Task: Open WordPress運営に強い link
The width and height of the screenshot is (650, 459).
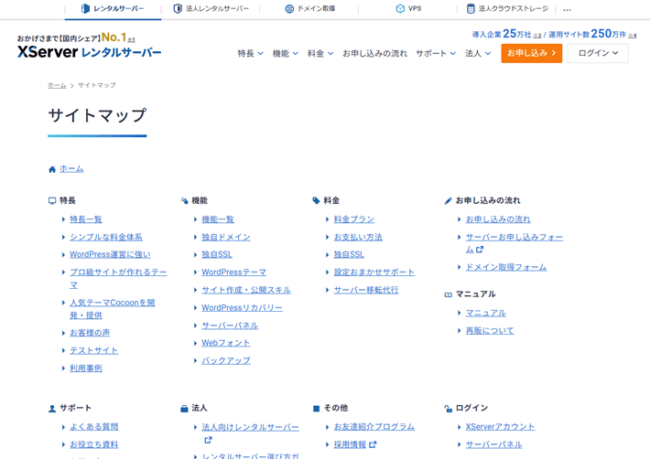Action: 110,254
